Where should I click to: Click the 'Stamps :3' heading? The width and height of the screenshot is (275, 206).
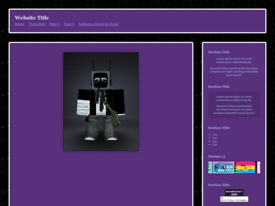(216, 157)
